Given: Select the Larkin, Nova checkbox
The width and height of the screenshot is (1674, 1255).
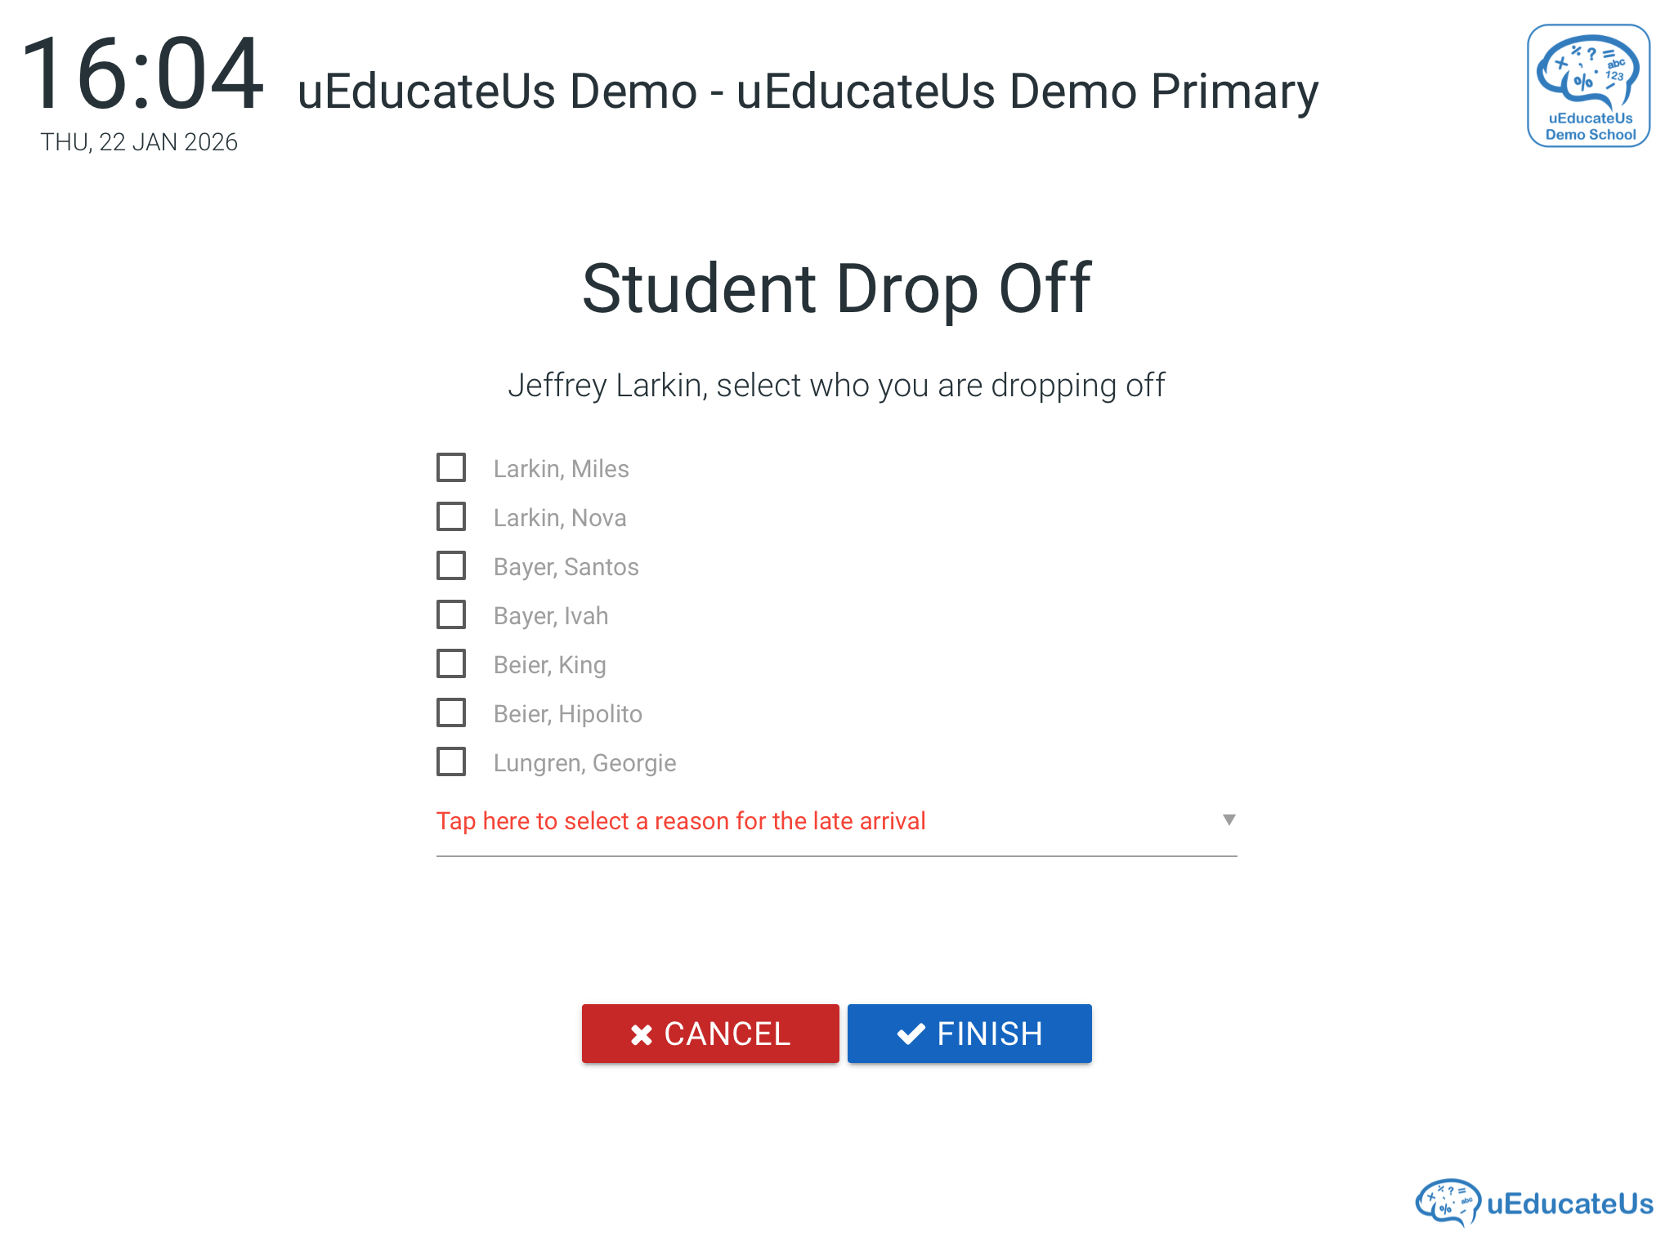Looking at the screenshot, I should coord(451,517).
